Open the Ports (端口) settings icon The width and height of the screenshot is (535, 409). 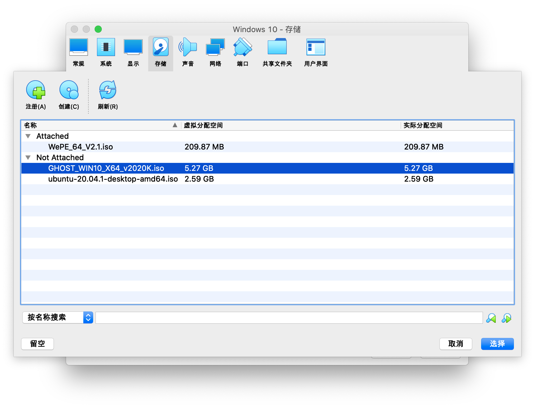(x=243, y=48)
